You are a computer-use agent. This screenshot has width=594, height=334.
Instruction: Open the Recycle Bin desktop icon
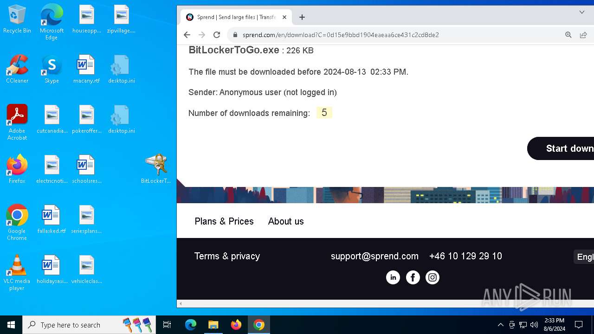pos(17,19)
